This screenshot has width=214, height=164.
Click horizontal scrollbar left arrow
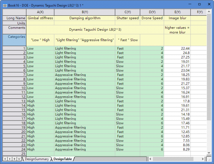151,159
